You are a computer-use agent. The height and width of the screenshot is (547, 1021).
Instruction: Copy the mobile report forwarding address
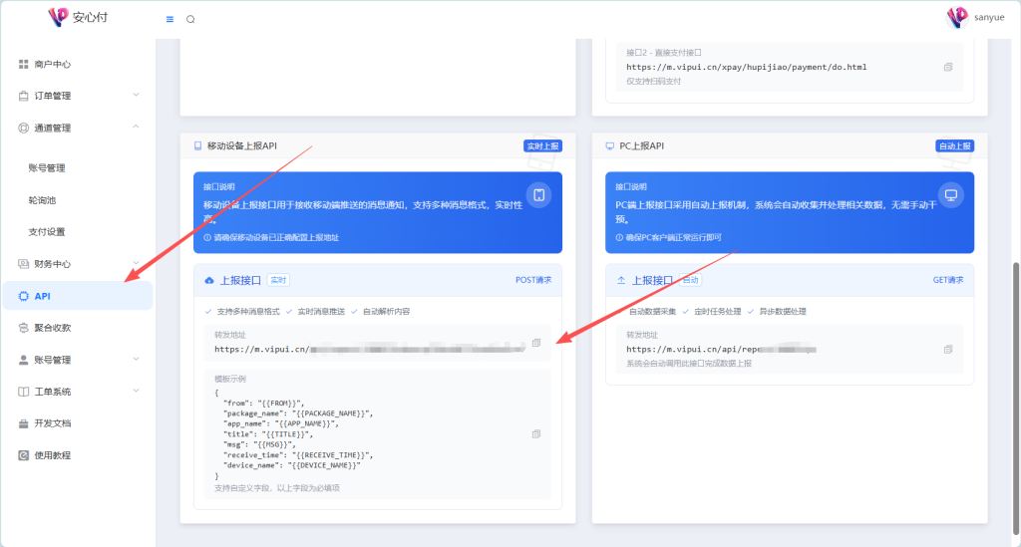pos(536,343)
